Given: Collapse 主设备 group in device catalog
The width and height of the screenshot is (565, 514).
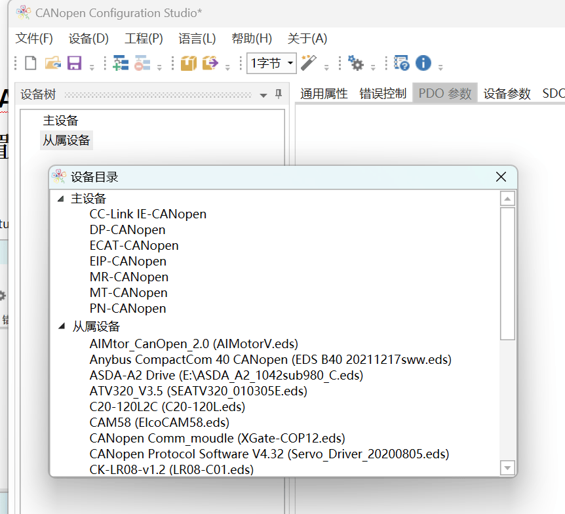Looking at the screenshot, I should (61, 199).
